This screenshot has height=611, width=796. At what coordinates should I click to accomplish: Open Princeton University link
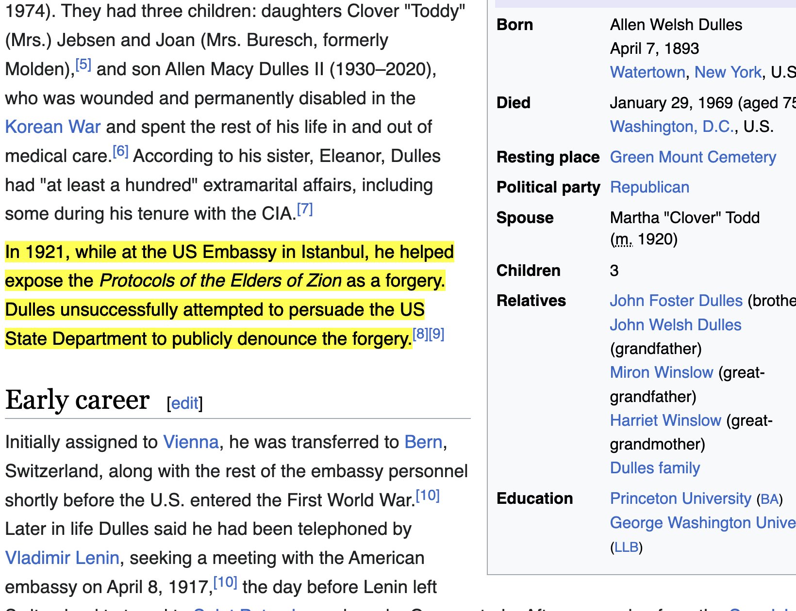point(680,498)
